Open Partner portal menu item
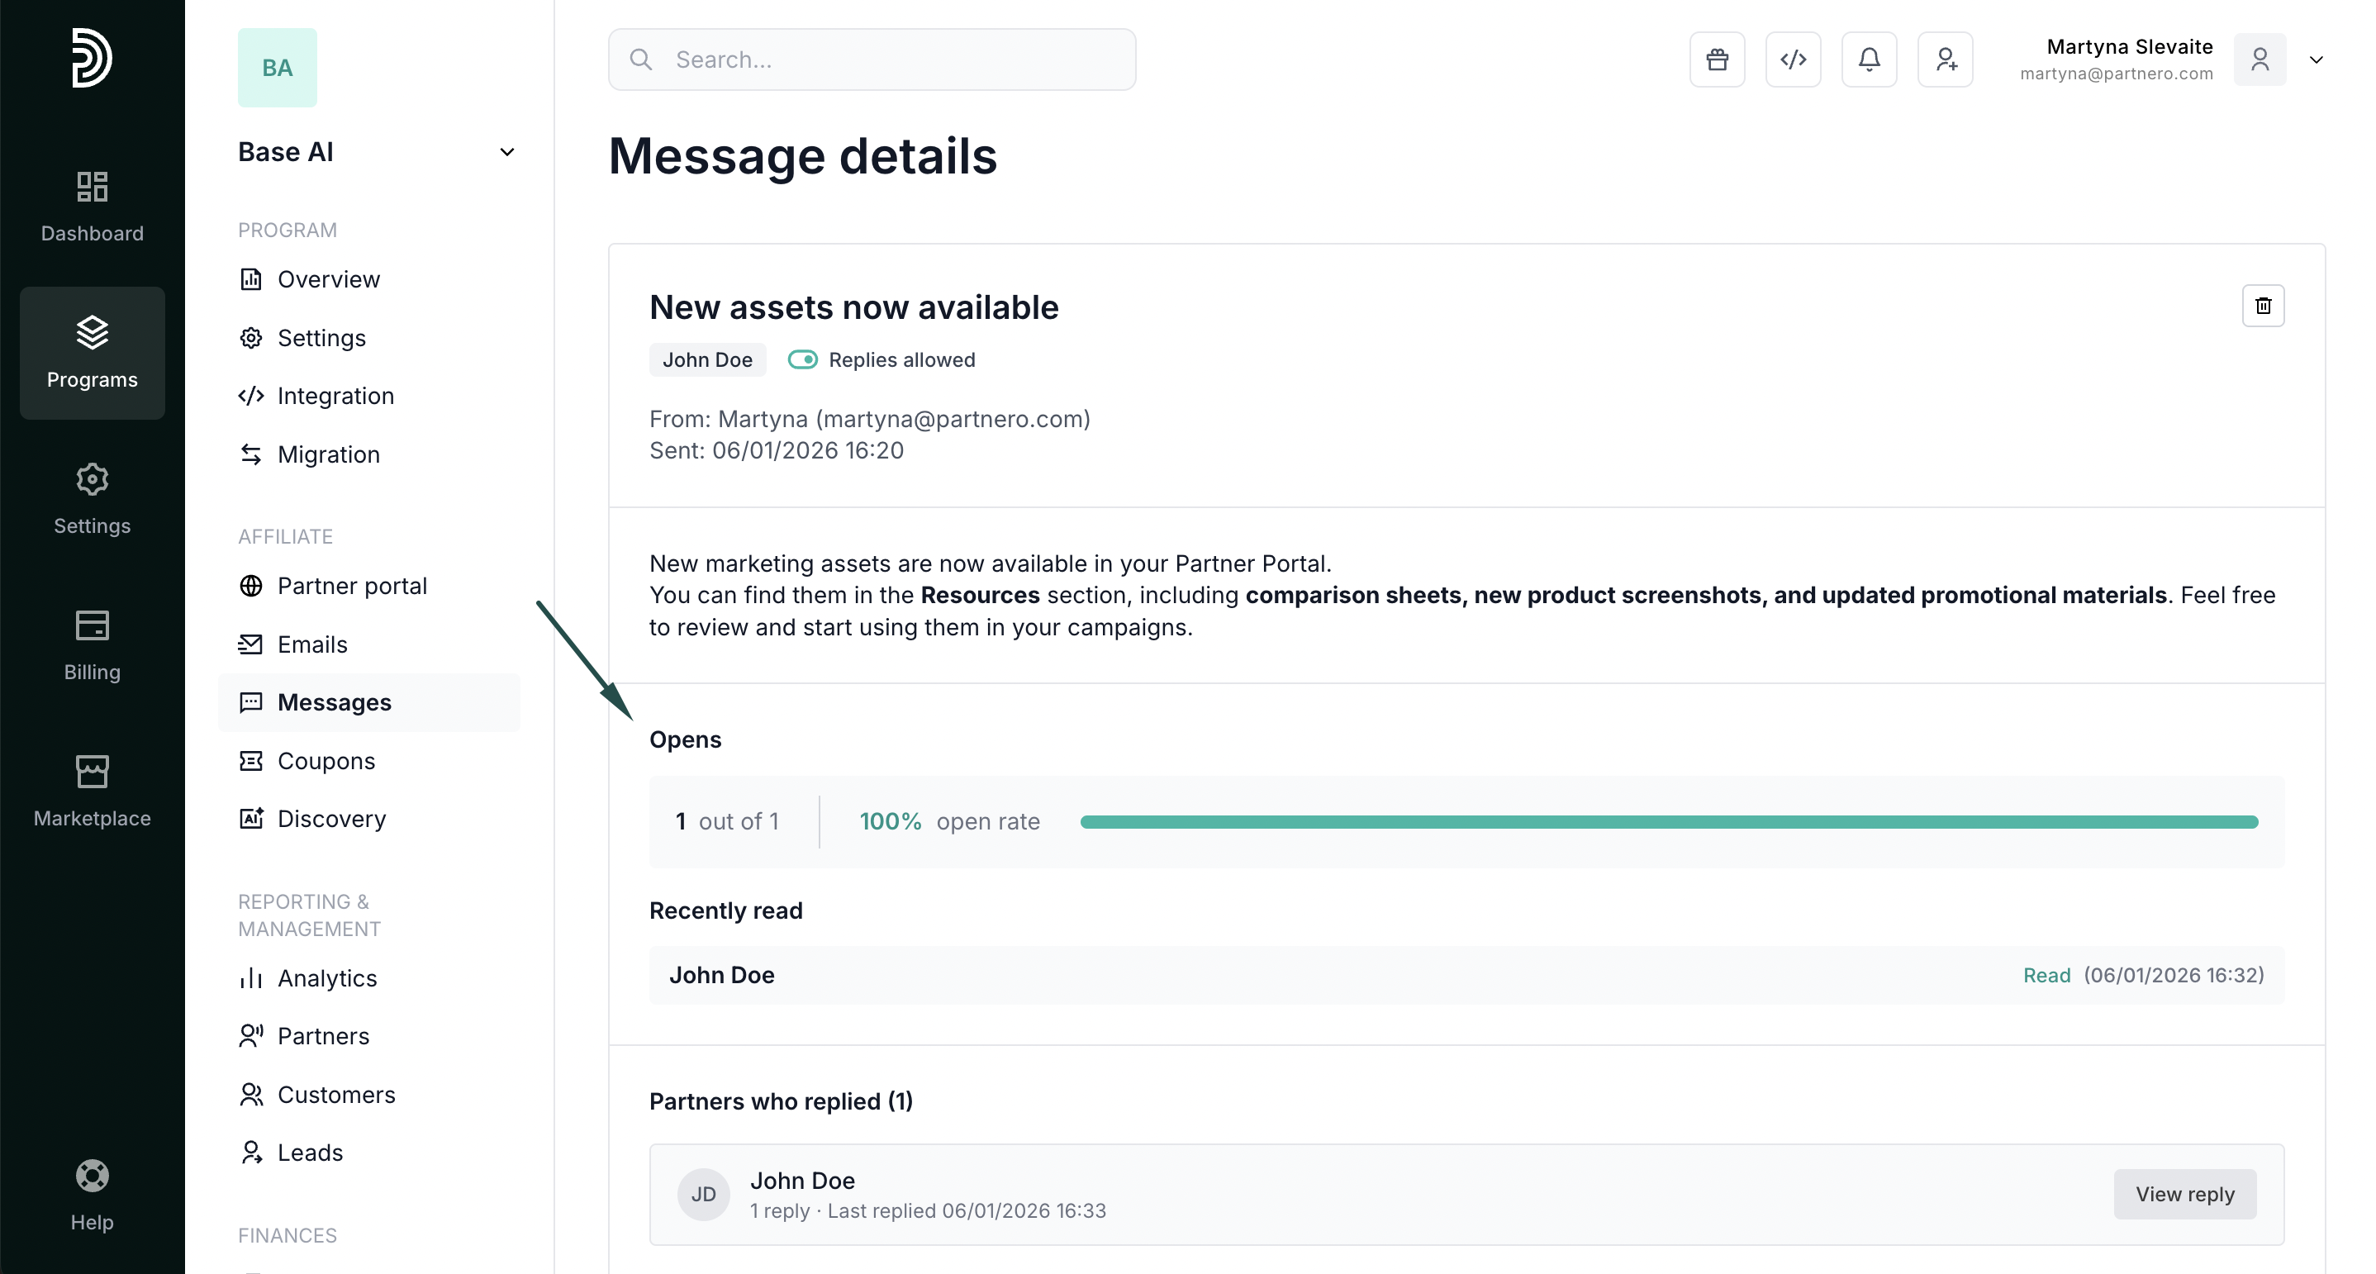This screenshot has height=1274, width=2376. [351, 586]
